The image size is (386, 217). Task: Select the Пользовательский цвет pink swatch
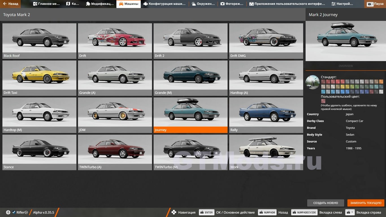(323, 101)
